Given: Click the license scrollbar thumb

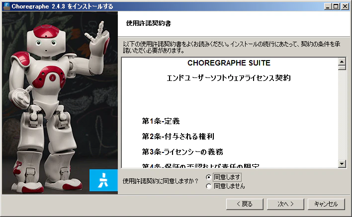Looking at the screenshot, I should [x=342, y=68].
